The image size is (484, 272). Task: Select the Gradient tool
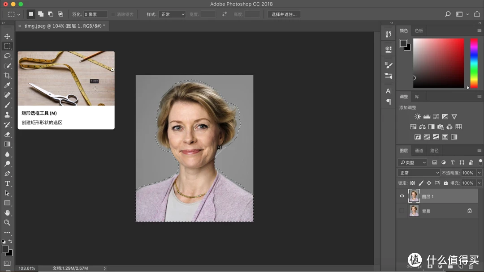click(x=7, y=144)
